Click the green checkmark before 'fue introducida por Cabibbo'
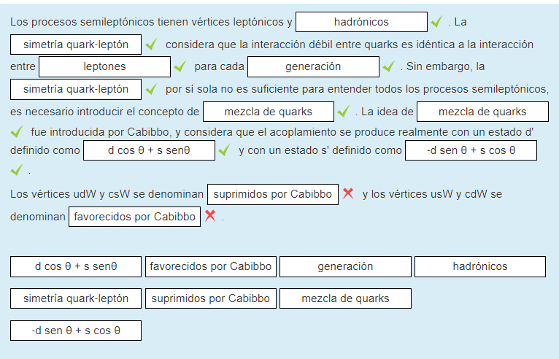Image resolution: width=559 pixels, height=359 pixels. (17, 132)
